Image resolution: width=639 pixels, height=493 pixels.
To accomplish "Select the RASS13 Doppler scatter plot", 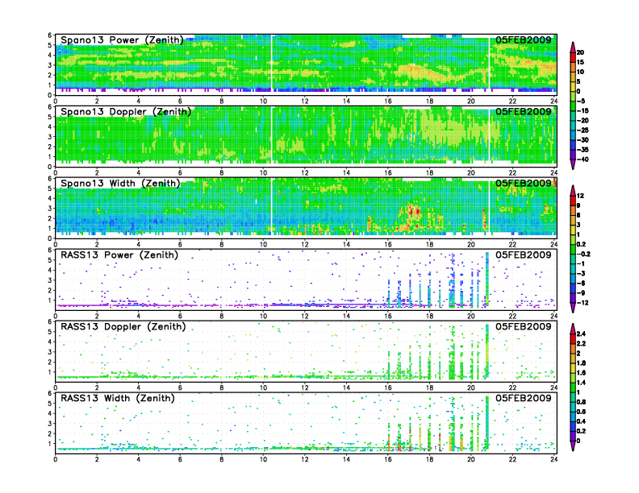I will 306,351.
